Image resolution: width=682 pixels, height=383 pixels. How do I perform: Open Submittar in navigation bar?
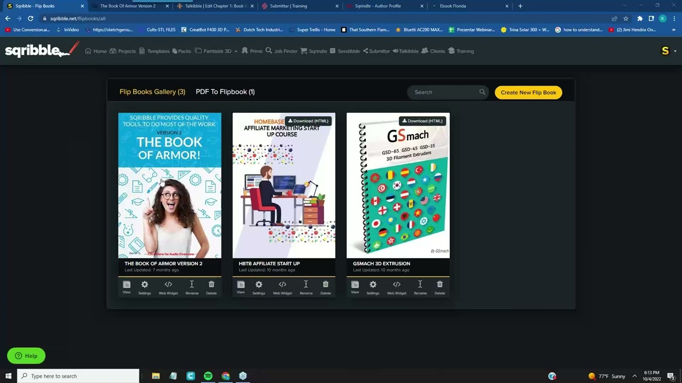click(376, 51)
